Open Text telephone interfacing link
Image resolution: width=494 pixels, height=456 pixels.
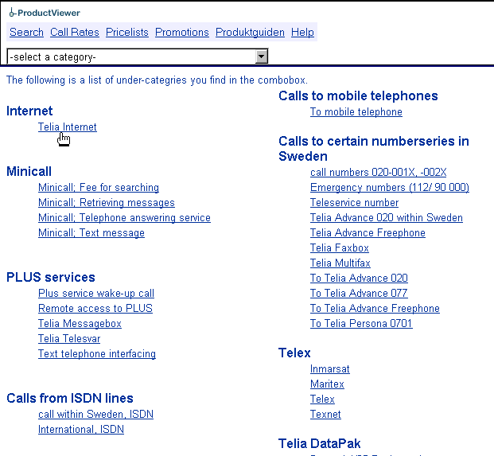coord(97,353)
